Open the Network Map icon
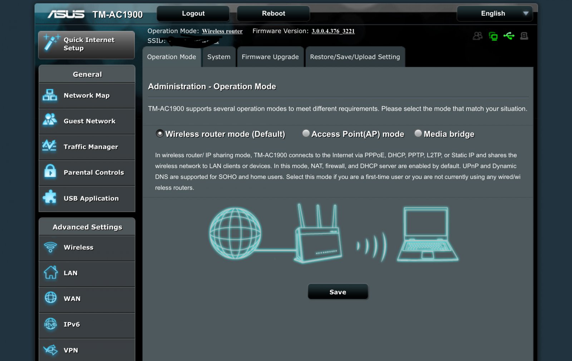This screenshot has height=361, width=572. click(50, 95)
